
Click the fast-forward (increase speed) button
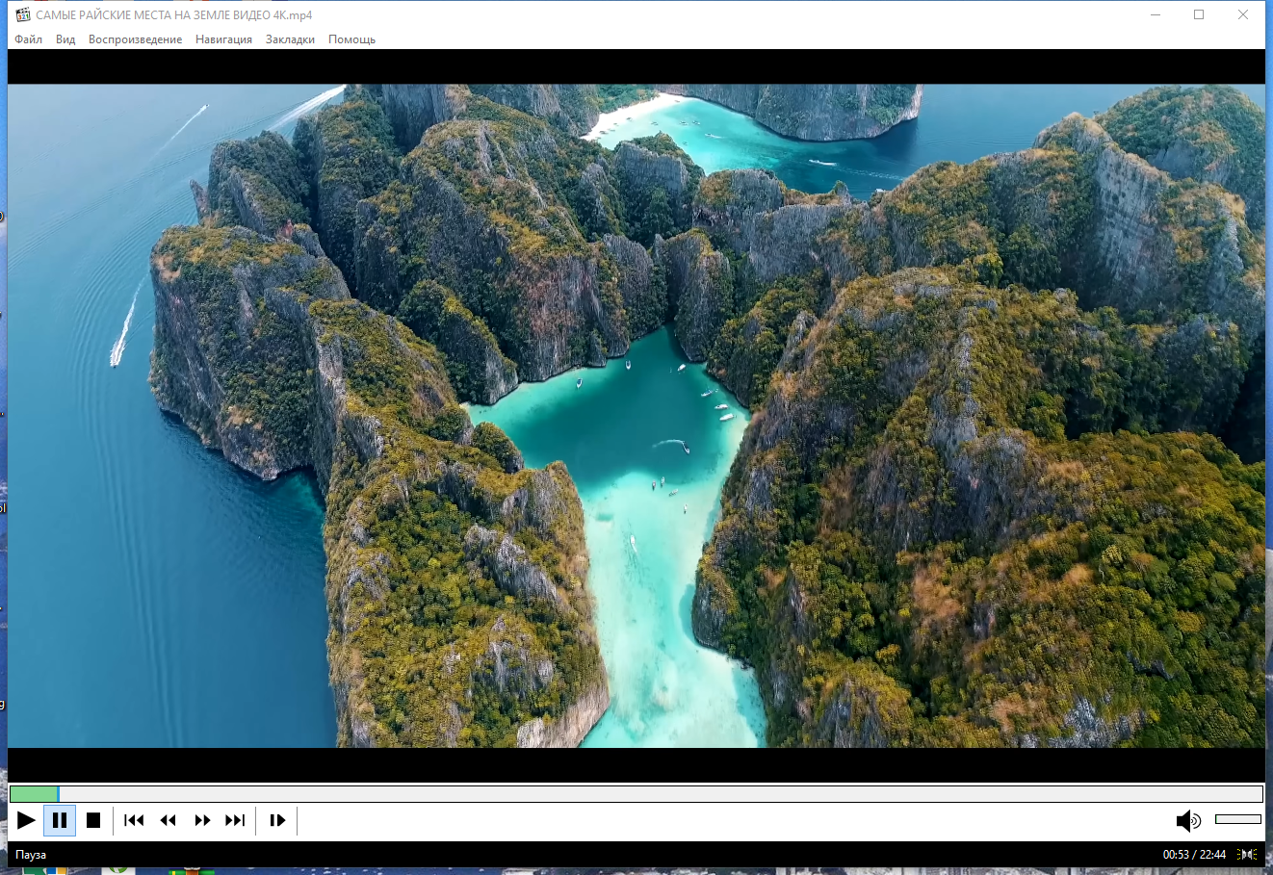point(202,820)
